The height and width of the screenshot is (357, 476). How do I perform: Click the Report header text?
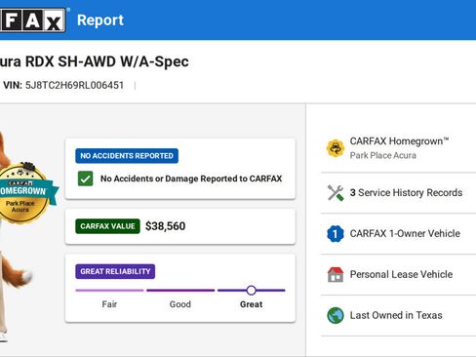pyautogui.click(x=100, y=20)
